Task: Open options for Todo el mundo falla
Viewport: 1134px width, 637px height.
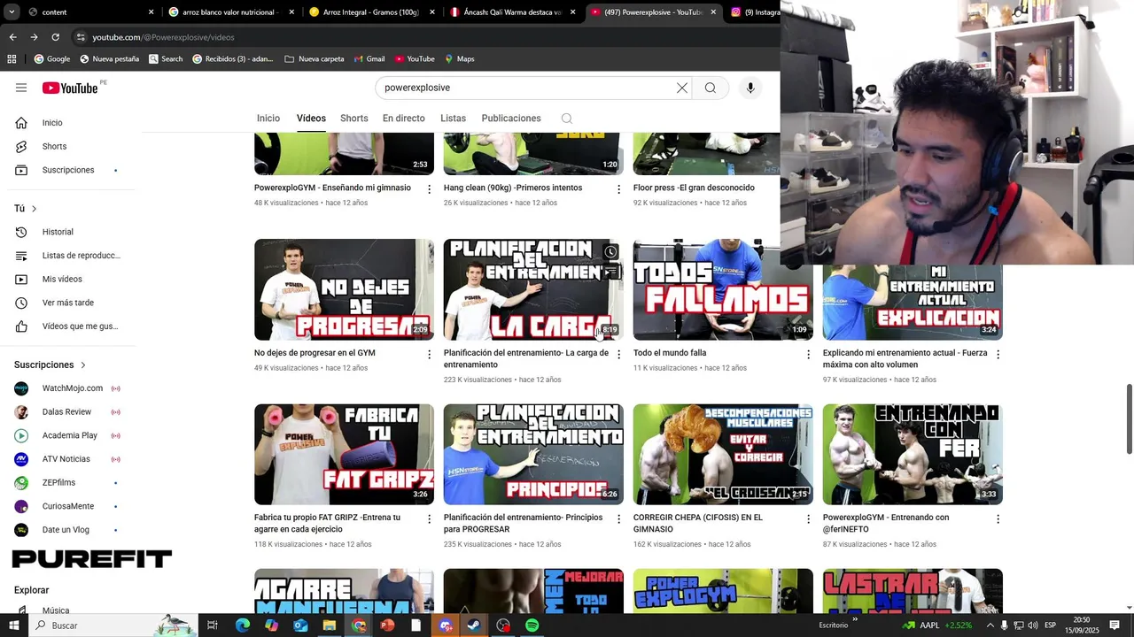Action: (x=808, y=354)
